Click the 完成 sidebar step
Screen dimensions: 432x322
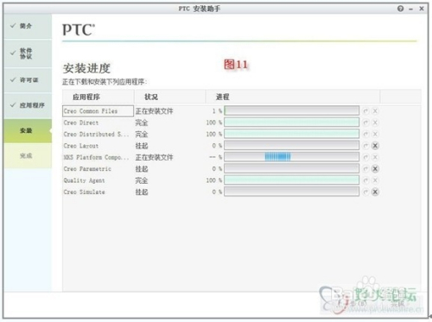[28, 156]
